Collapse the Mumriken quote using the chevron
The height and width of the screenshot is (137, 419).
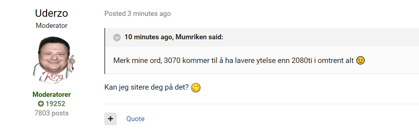click(x=117, y=37)
